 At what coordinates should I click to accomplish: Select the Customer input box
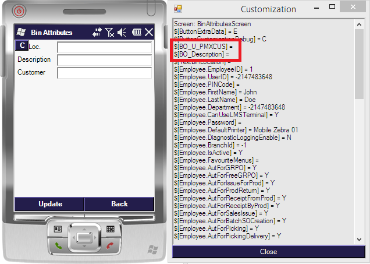(104, 73)
